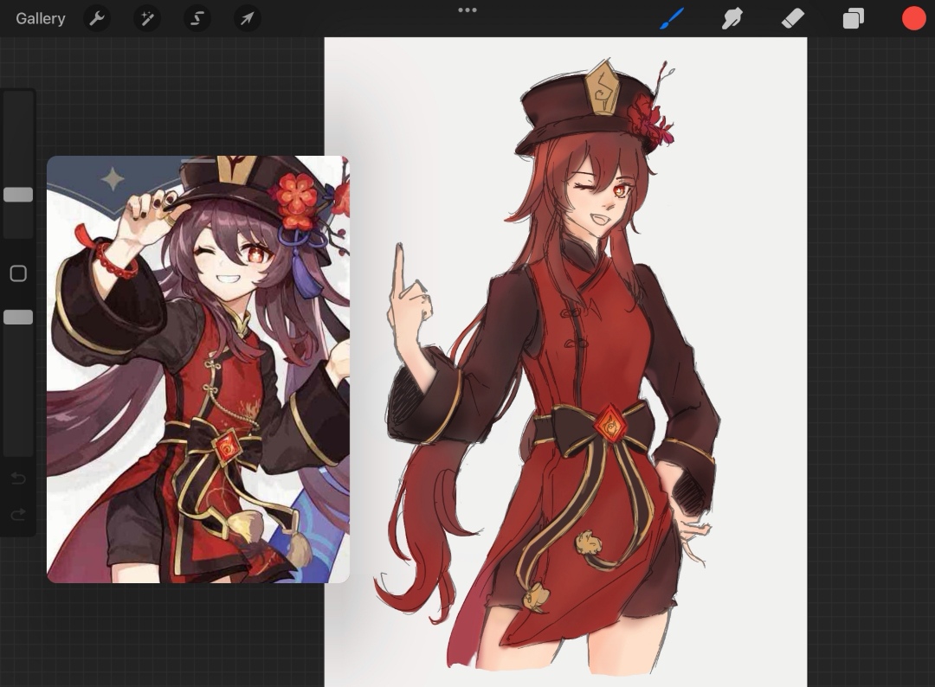935x687 pixels.
Task: Undo the last action using sidebar arrow
Action: pos(18,478)
